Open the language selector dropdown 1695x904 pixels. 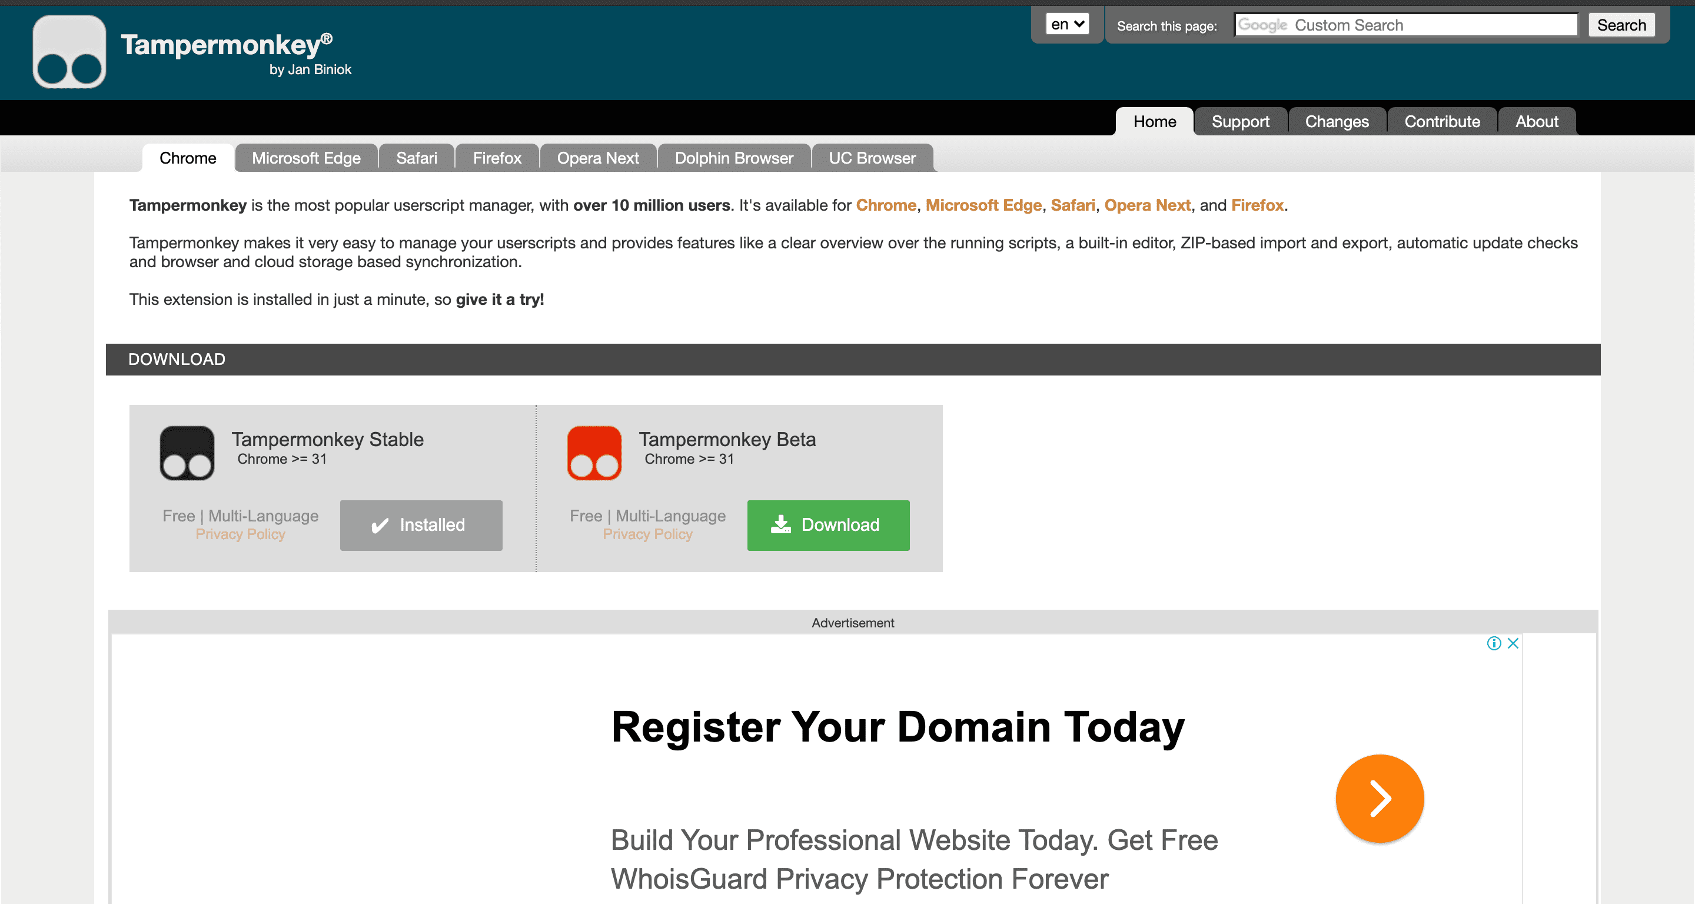click(x=1065, y=24)
